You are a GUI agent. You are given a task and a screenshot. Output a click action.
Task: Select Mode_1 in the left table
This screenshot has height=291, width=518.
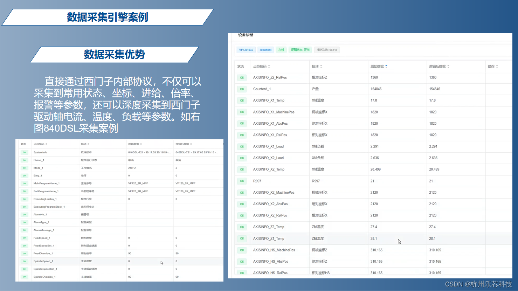coord(38,168)
